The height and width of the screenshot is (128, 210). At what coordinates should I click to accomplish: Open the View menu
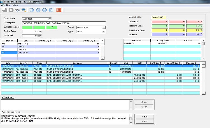point(15,5)
